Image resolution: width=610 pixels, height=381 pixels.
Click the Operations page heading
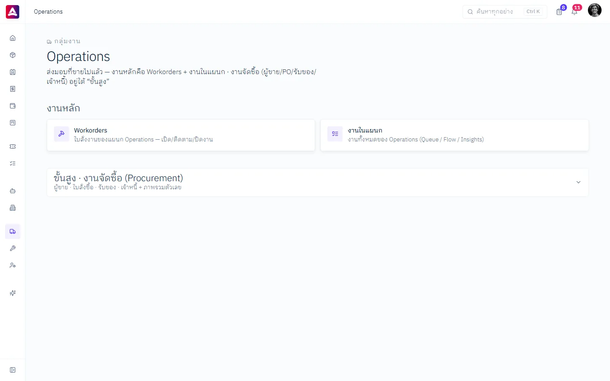(78, 56)
